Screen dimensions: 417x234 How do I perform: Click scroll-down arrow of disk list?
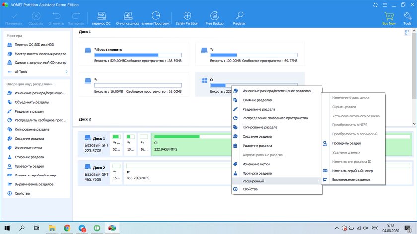[414, 124]
